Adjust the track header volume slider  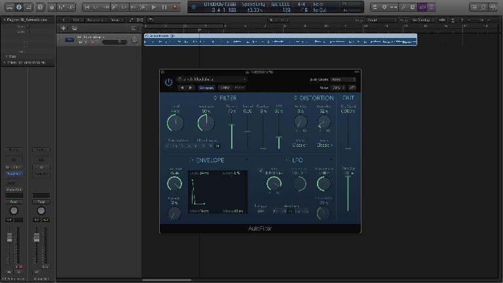click(115, 42)
